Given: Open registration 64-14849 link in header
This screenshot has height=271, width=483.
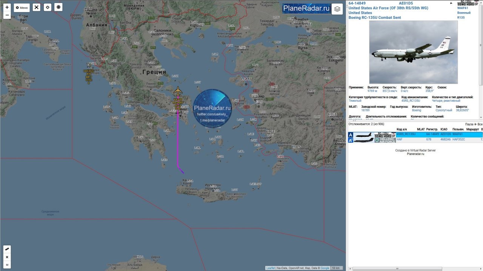Looking at the screenshot, I should coord(357,3).
